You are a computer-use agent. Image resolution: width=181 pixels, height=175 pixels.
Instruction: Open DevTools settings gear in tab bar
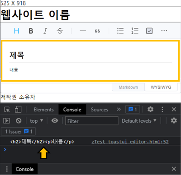click(150, 110)
